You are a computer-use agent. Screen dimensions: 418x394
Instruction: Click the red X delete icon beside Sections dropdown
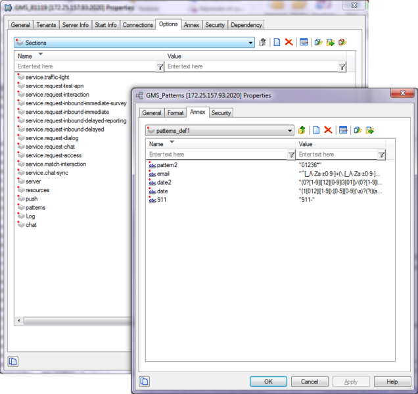pyautogui.click(x=289, y=43)
